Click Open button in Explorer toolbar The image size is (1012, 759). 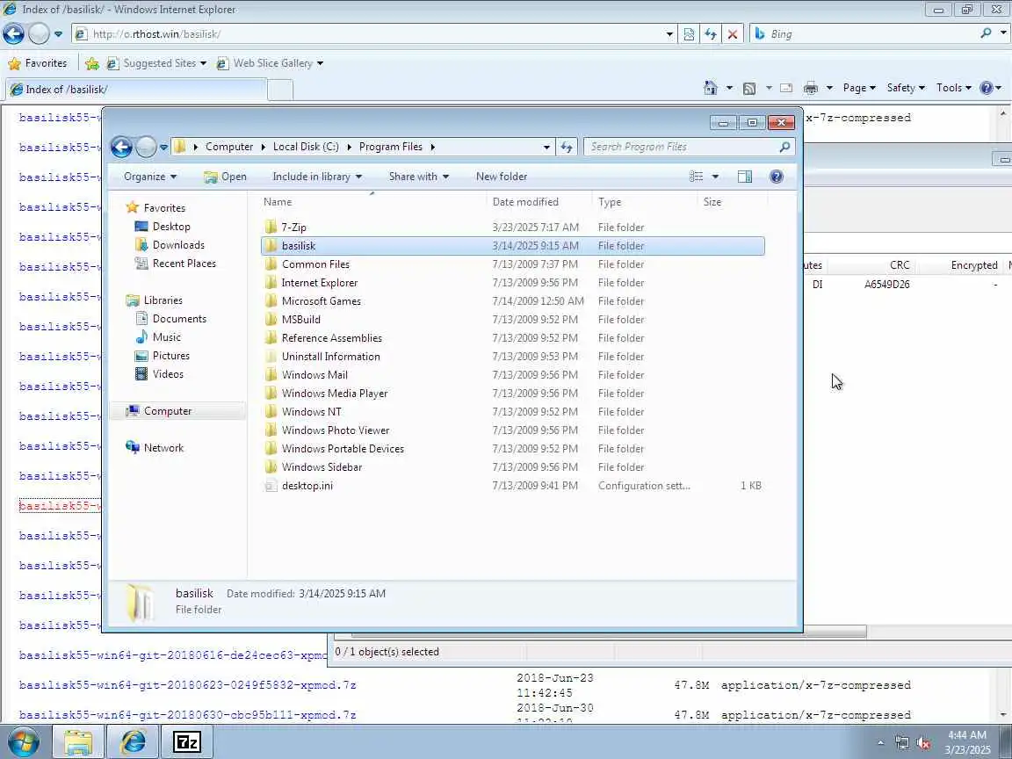(x=225, y=177)
